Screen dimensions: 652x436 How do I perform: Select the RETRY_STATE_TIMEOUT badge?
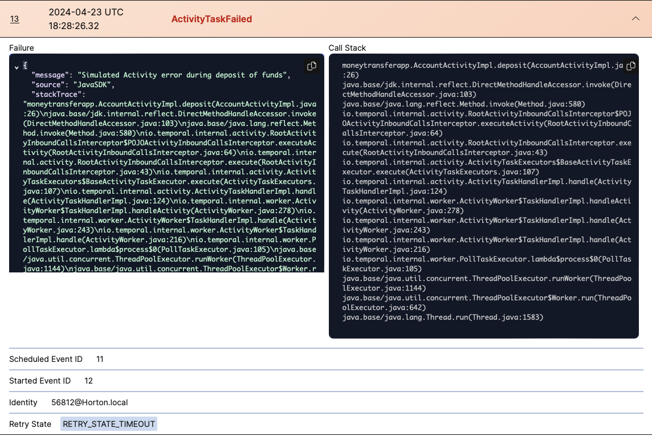(x=109, y=424)
